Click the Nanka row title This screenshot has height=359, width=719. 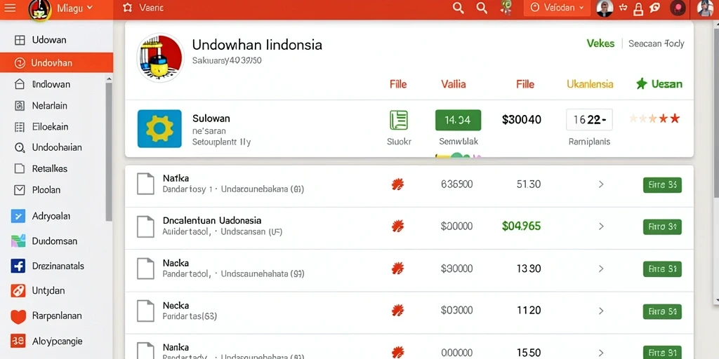176,347
